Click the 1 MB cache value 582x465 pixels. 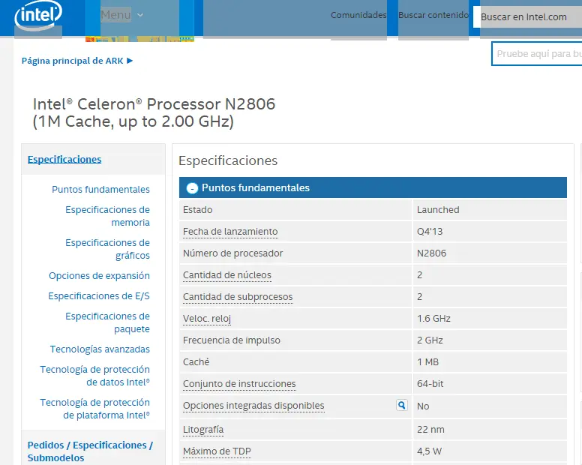[x=427, y=361]
